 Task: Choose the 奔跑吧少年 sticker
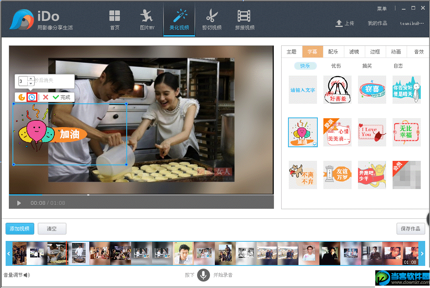point(372,175)
